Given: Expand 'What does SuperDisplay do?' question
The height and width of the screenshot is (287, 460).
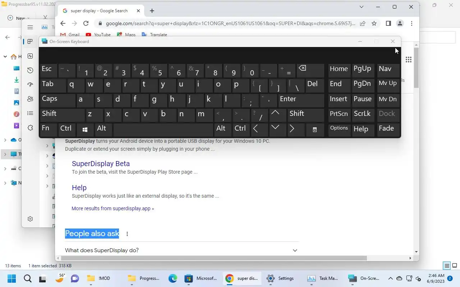Looking at the screenshot, I should pos(182,250).
